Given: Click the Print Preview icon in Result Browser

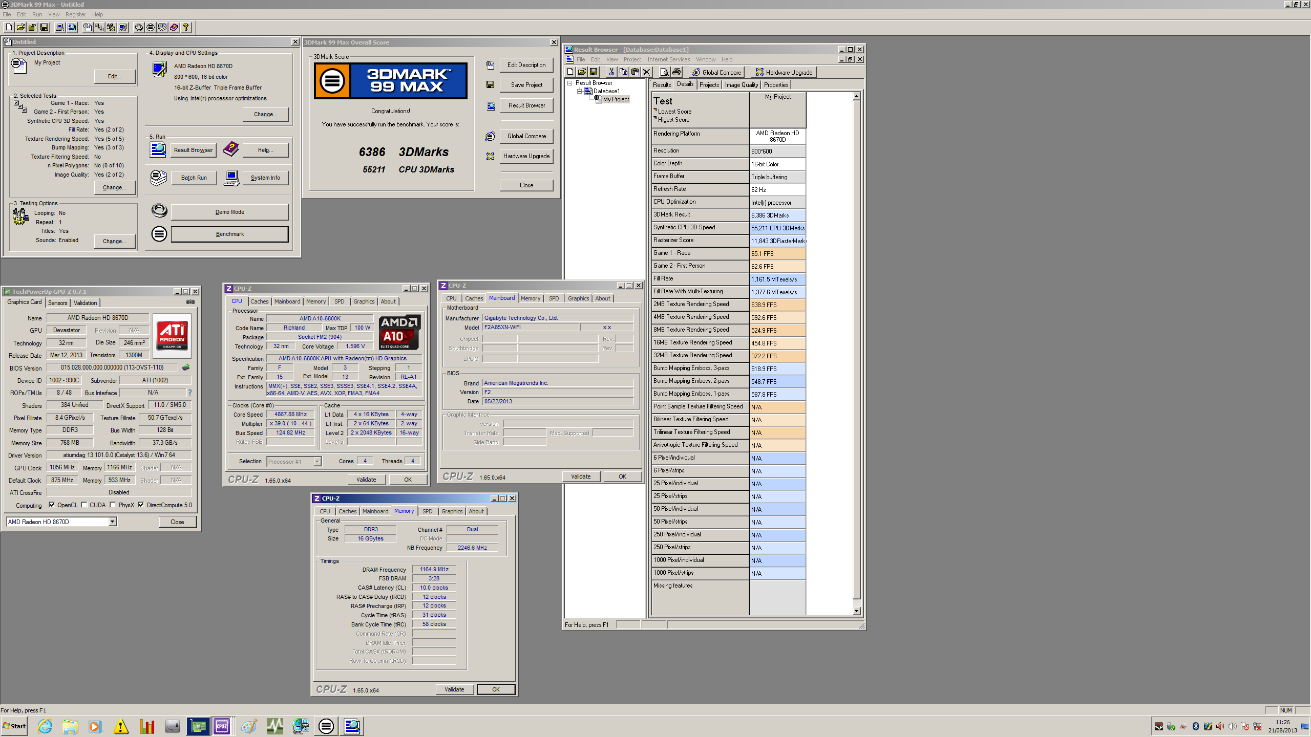Looking at the screenshot, I should [664, 72].
